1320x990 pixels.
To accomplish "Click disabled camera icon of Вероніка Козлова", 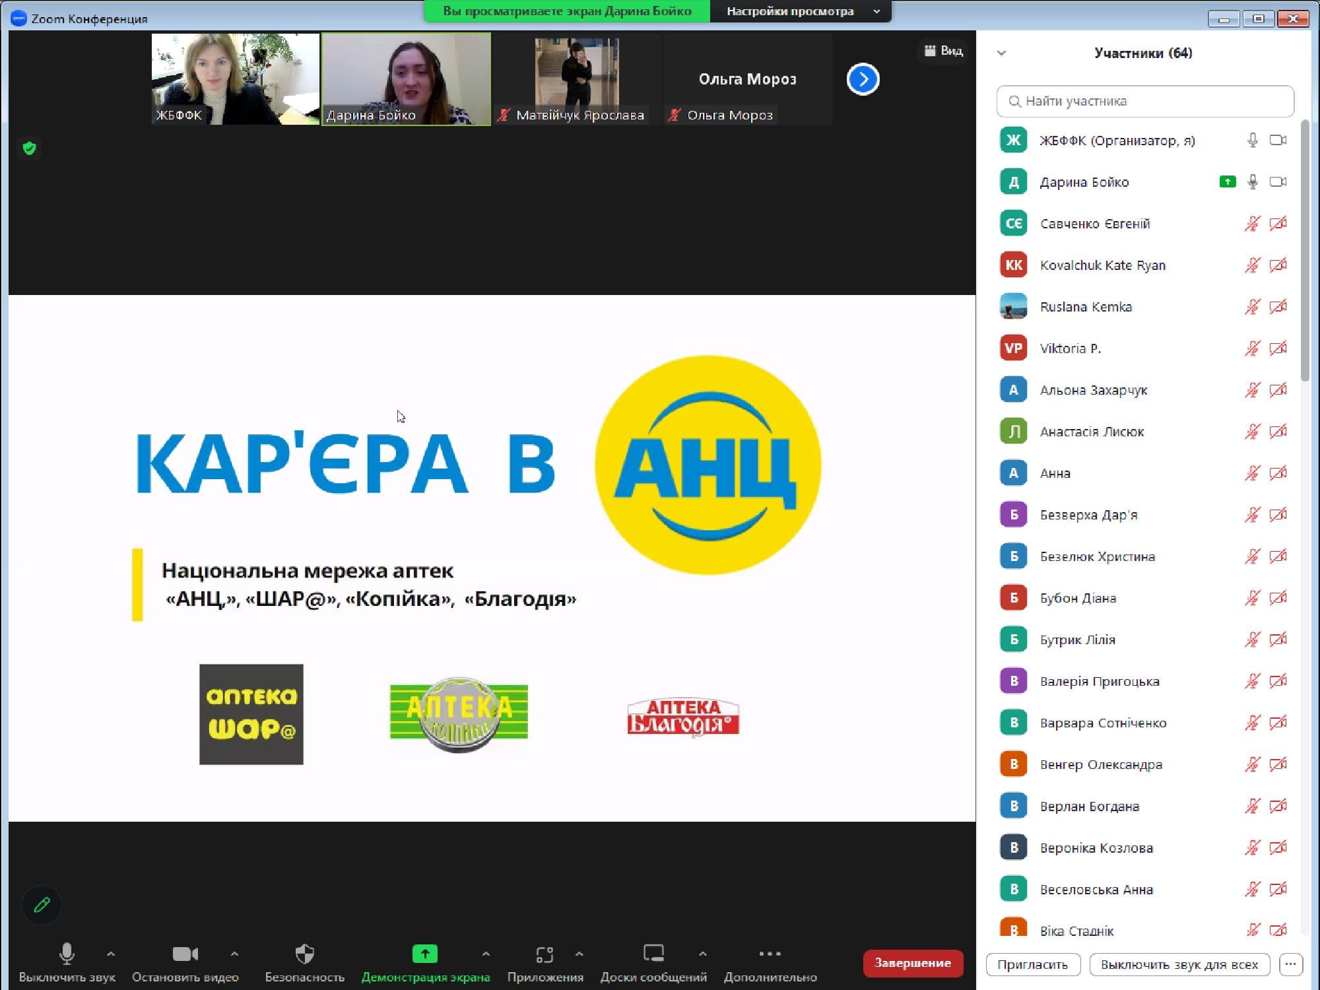I will pos(1278,847).
